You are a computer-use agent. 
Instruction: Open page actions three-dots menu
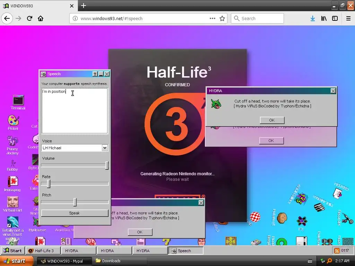(213, 18)
